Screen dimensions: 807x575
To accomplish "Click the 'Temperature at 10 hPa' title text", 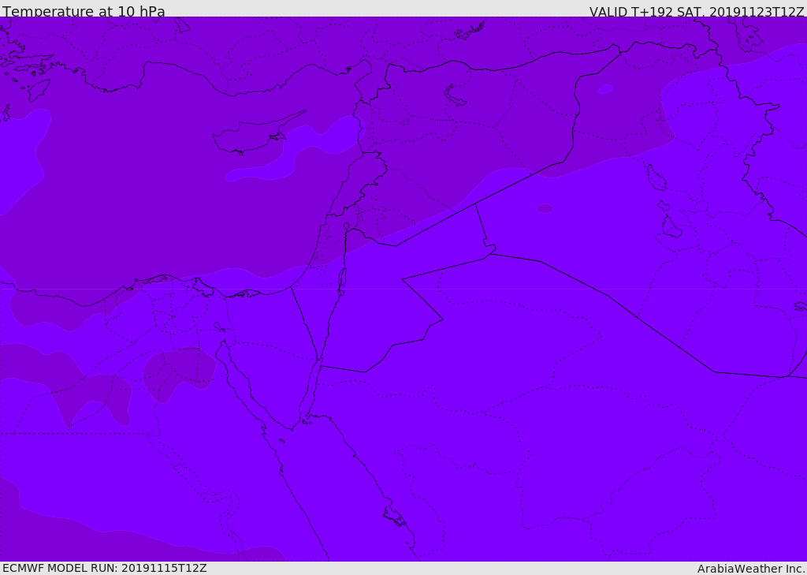I will click(x=84, y=11).
